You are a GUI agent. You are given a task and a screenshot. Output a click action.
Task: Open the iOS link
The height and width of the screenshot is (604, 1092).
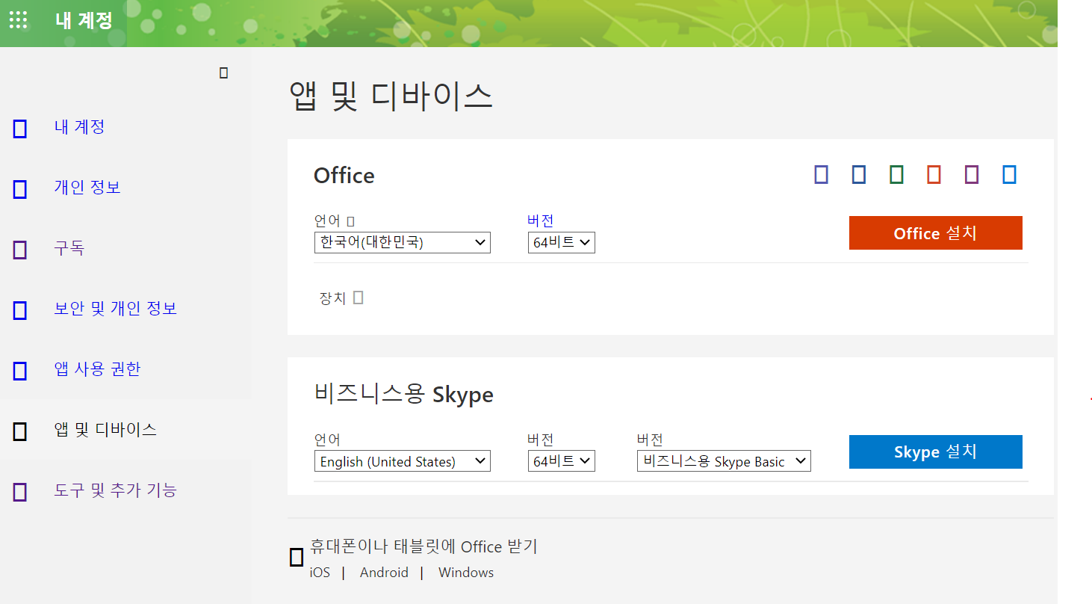(x=320, y=573)
